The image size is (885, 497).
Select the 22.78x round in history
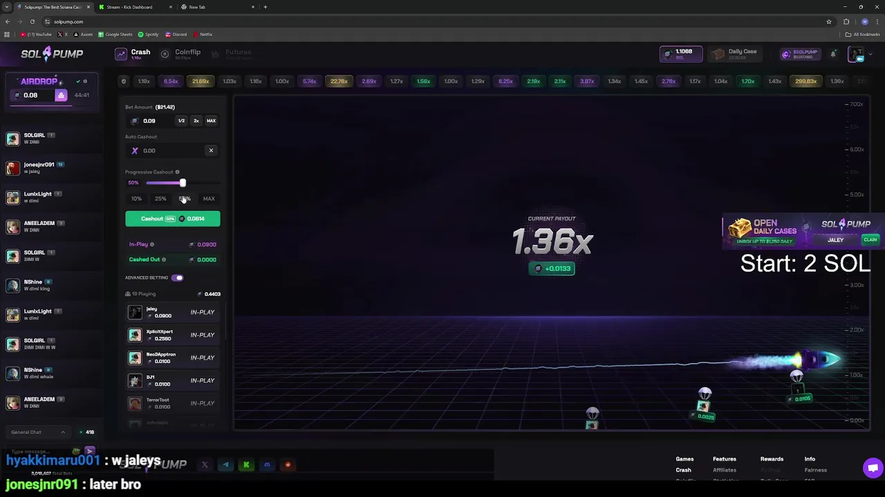339,81
